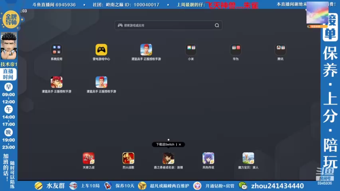Screen dimensions: 340x191
Task: Click the 上车10局 text
Action: (x=90, y=186)
